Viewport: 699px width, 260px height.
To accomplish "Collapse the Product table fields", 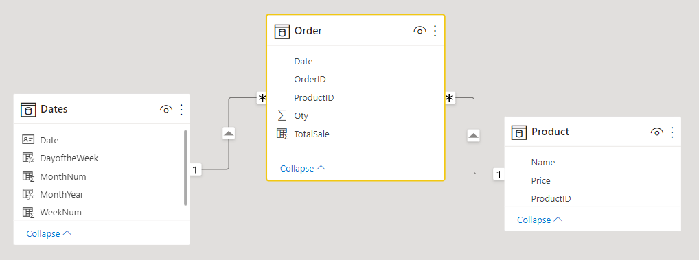I will coord(540,220).
